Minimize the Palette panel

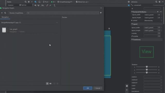coord(32,2)
